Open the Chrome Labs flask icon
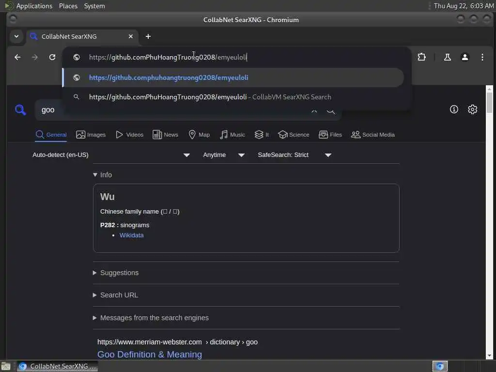This screenshot has height=372, width=496. tap(447, 57)
